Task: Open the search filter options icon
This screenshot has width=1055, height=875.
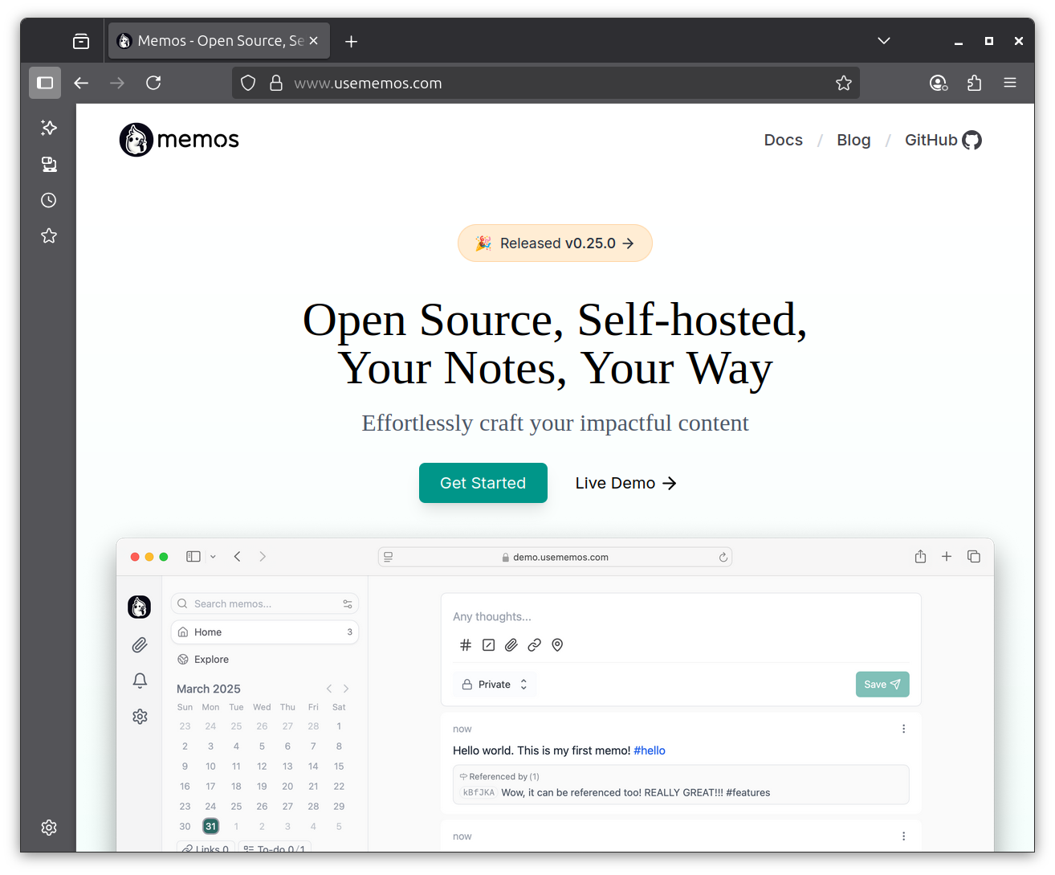Action: pos(348,603)
